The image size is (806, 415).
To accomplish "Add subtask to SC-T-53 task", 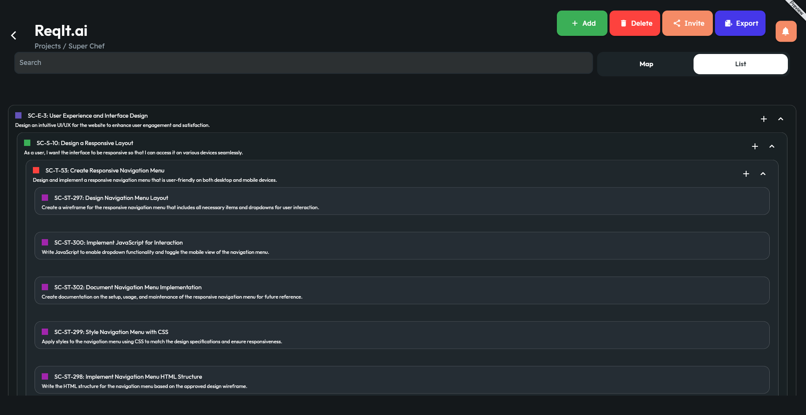I will tap(746, 174).
